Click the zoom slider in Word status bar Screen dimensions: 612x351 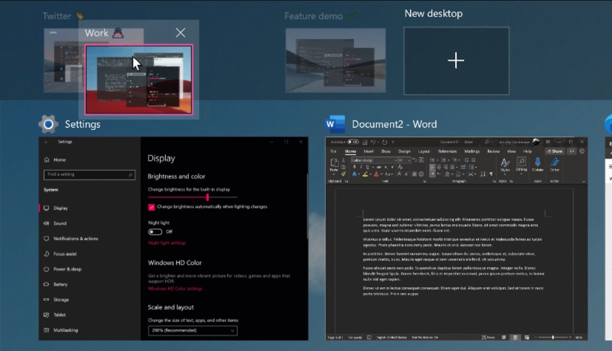point(553,337)
